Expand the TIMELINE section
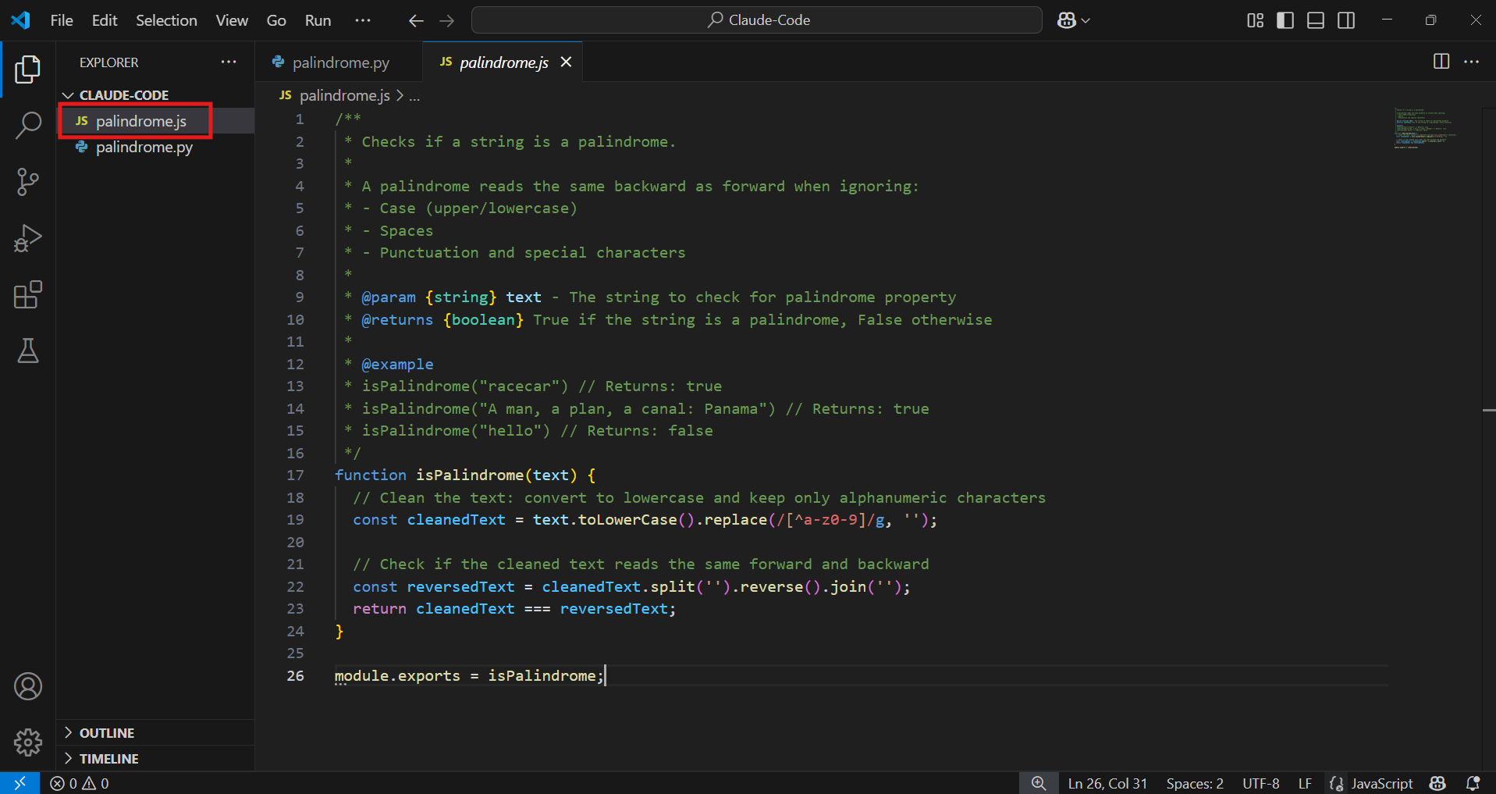The image size is (1496, 794). point(156,758)
